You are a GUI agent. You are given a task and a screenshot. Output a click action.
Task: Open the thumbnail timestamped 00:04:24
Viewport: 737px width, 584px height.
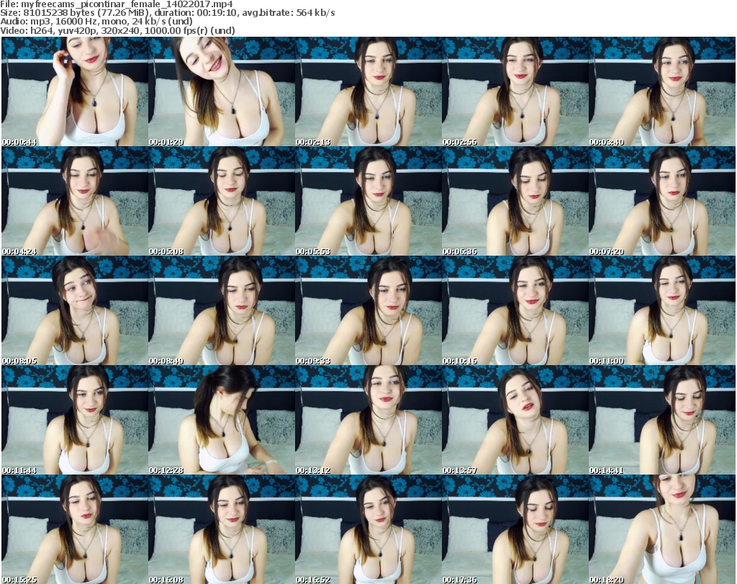coord(75,201)
